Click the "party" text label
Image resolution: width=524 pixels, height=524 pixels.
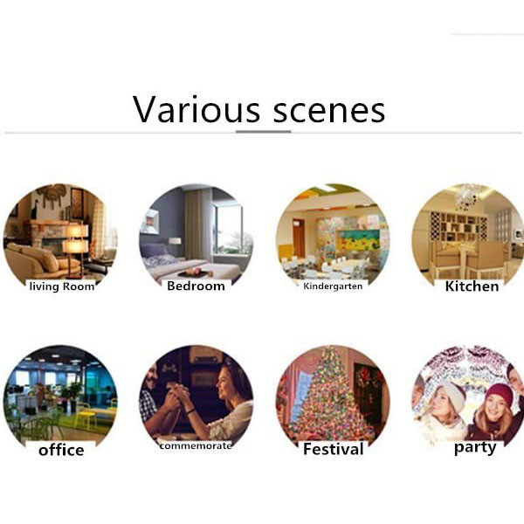(475, 448)
